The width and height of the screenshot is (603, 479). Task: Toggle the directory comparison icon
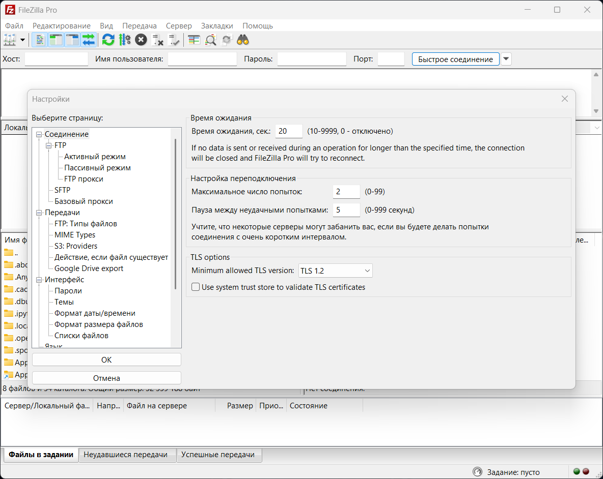point(210,40)
